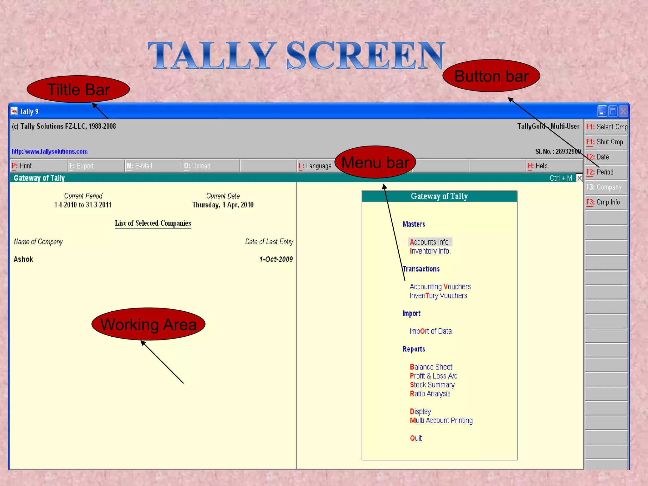The image size is (648, 486).
Task: Click the Reports section heading
Action: coord(414,349)
